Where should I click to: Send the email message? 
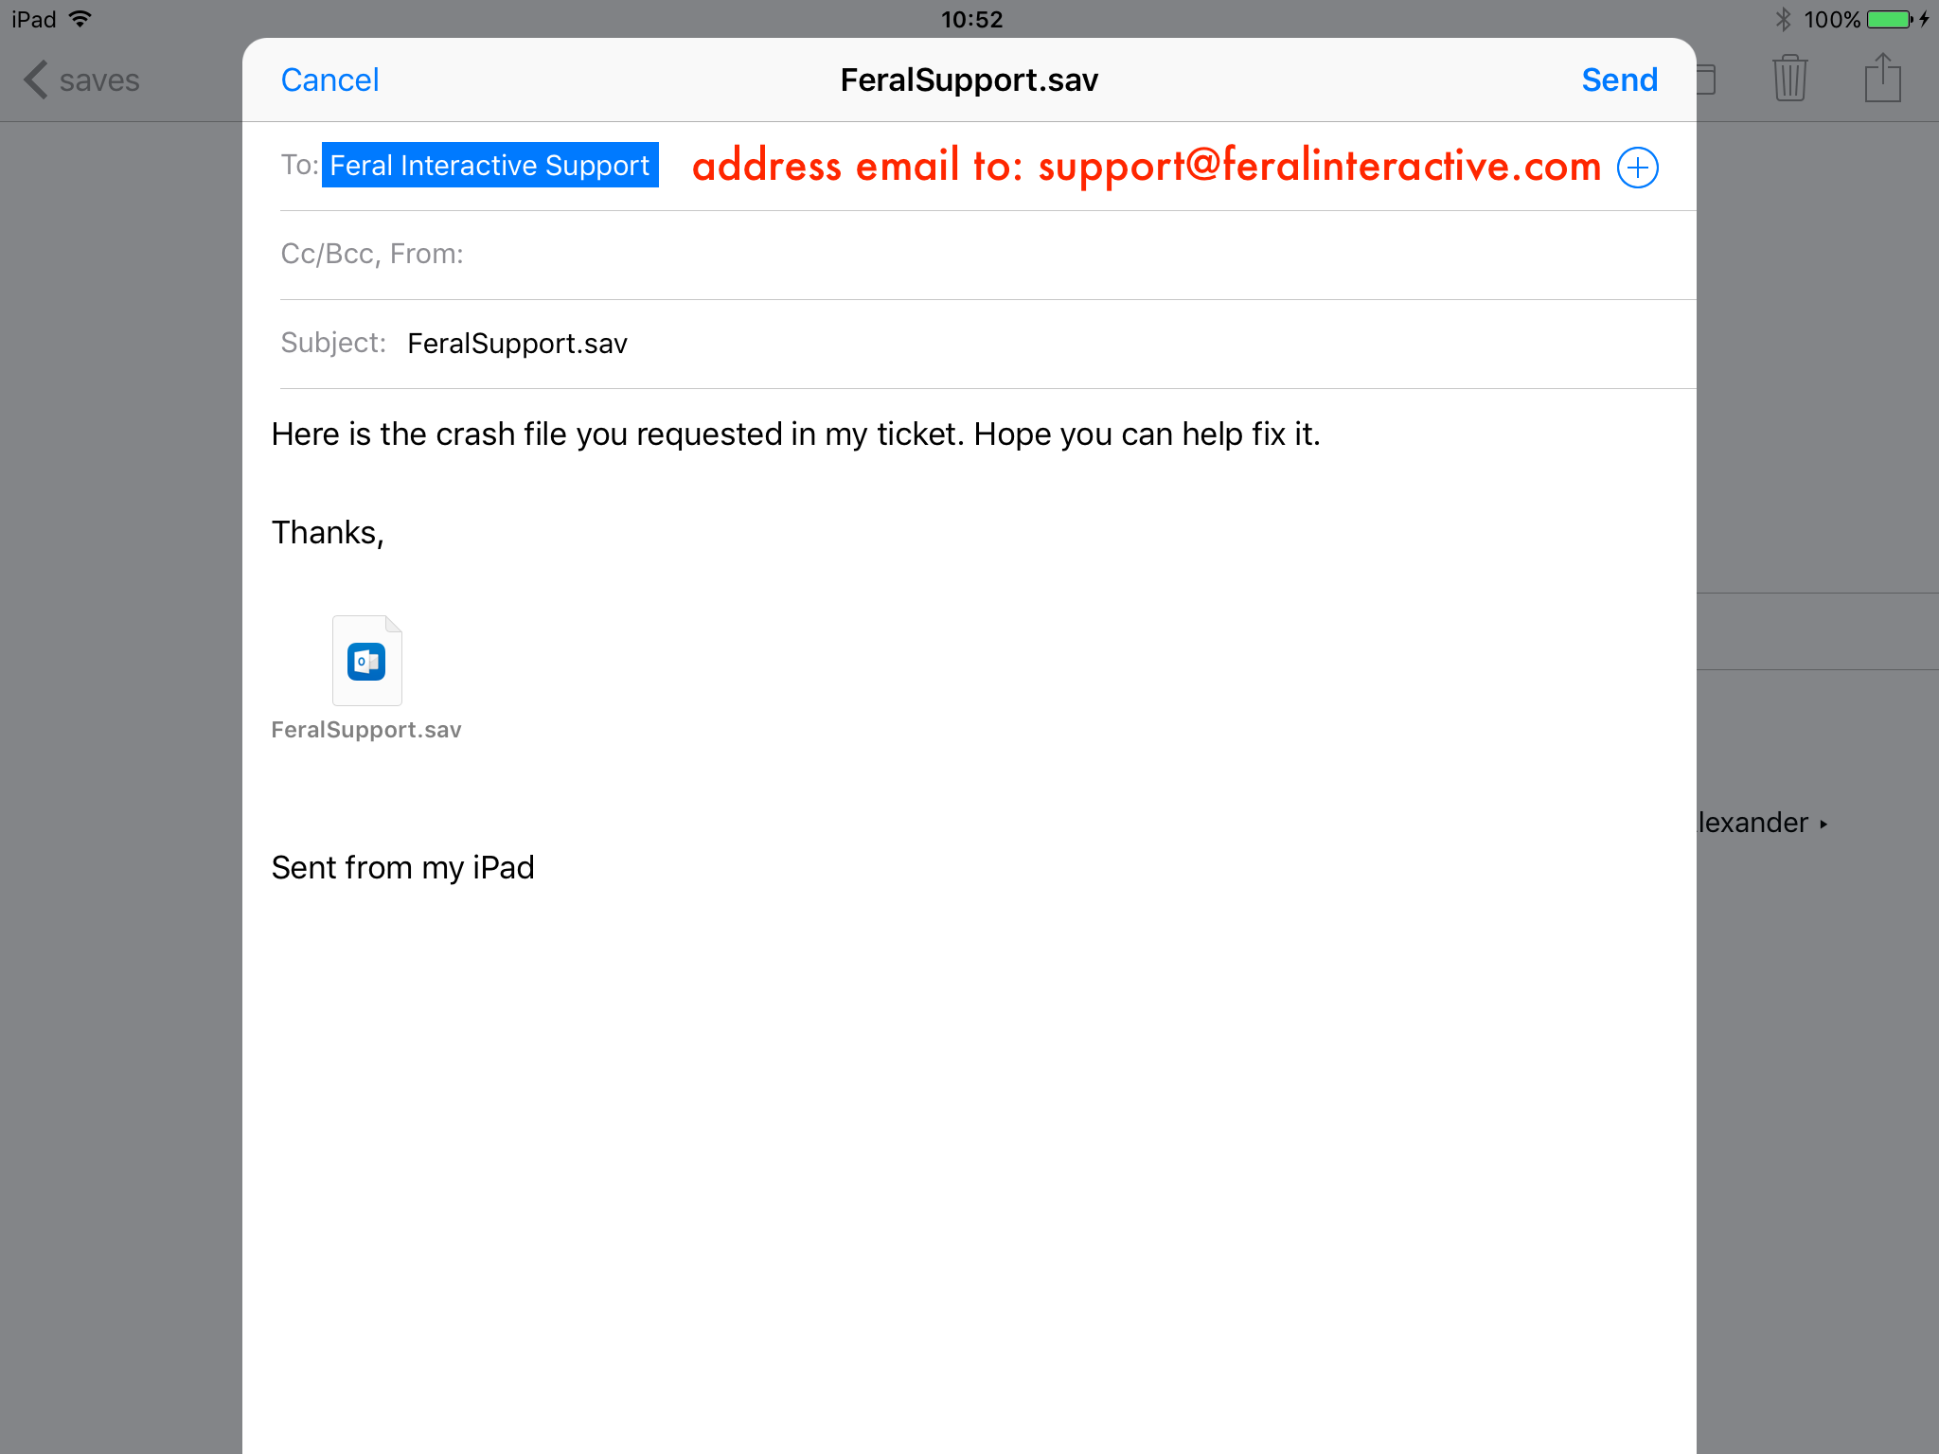pos(1619,80)
